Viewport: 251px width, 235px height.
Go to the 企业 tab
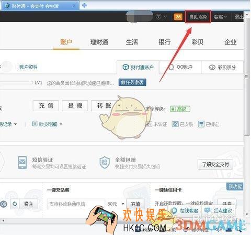230,42
